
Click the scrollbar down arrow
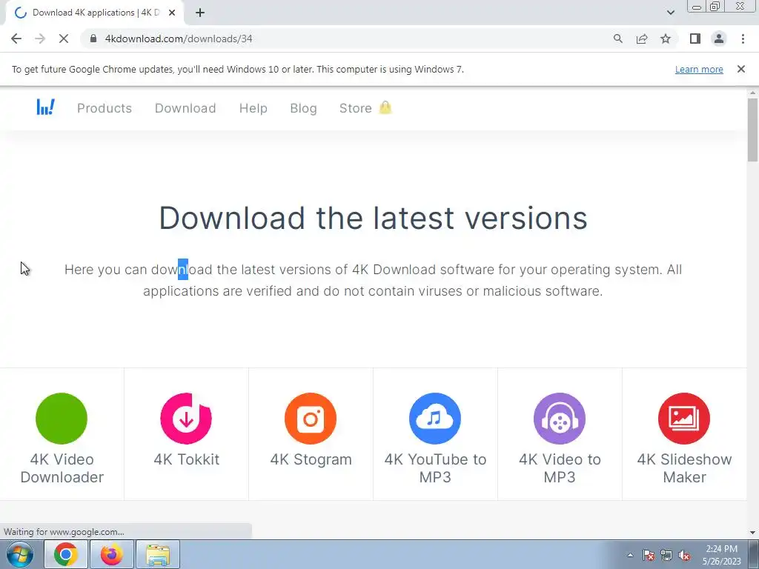coord(752,532)
